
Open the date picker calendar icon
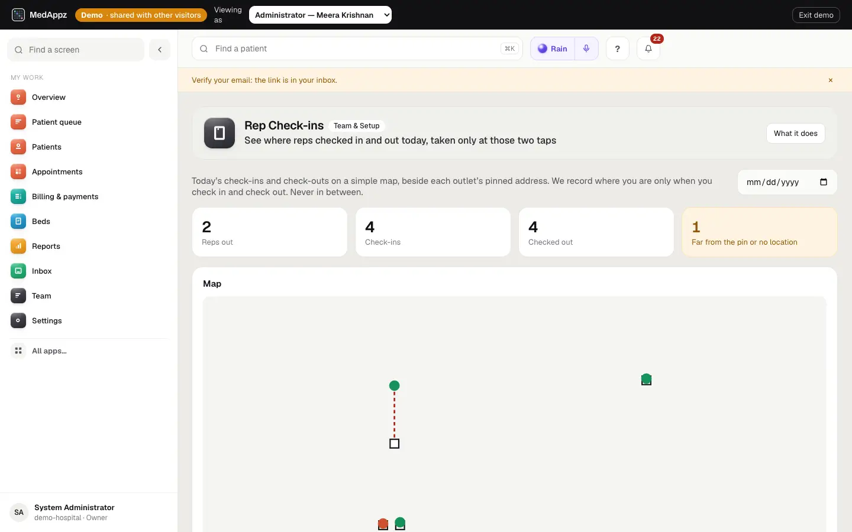pyautogui.click(x=824, y=182)
